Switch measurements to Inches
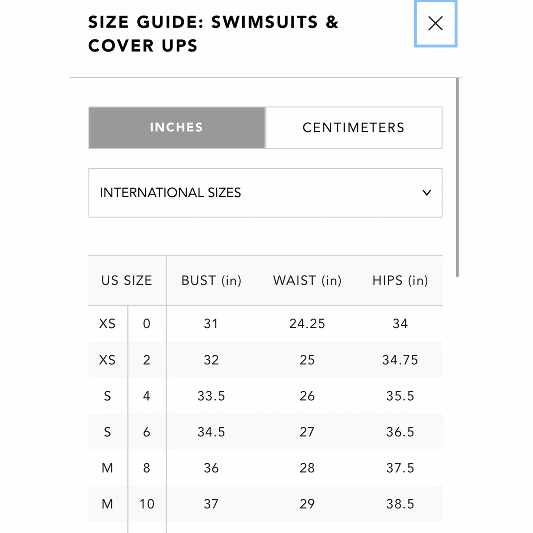 [x=177, y=127]
